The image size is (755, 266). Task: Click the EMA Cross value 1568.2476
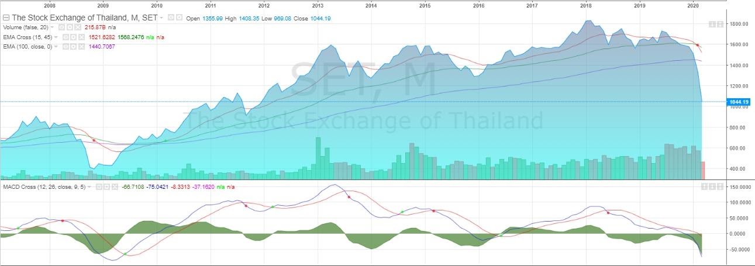tap(131, 37)
